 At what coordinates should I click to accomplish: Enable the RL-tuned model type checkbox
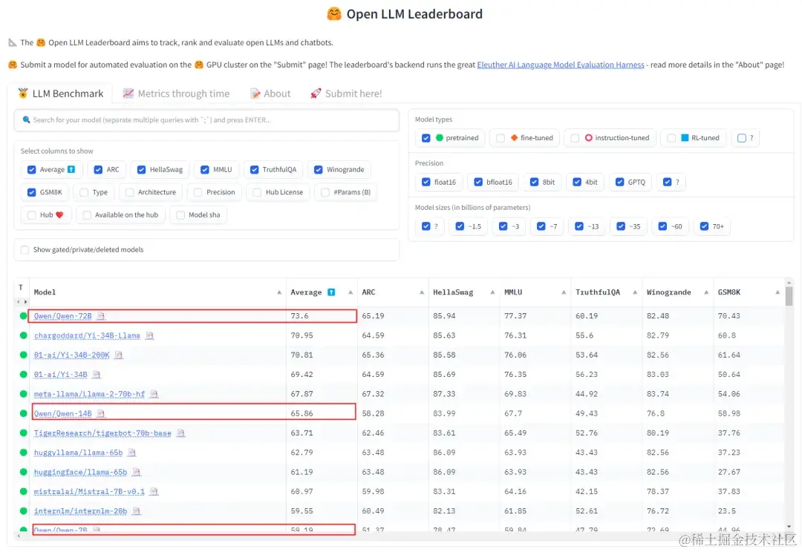[671, 138]
